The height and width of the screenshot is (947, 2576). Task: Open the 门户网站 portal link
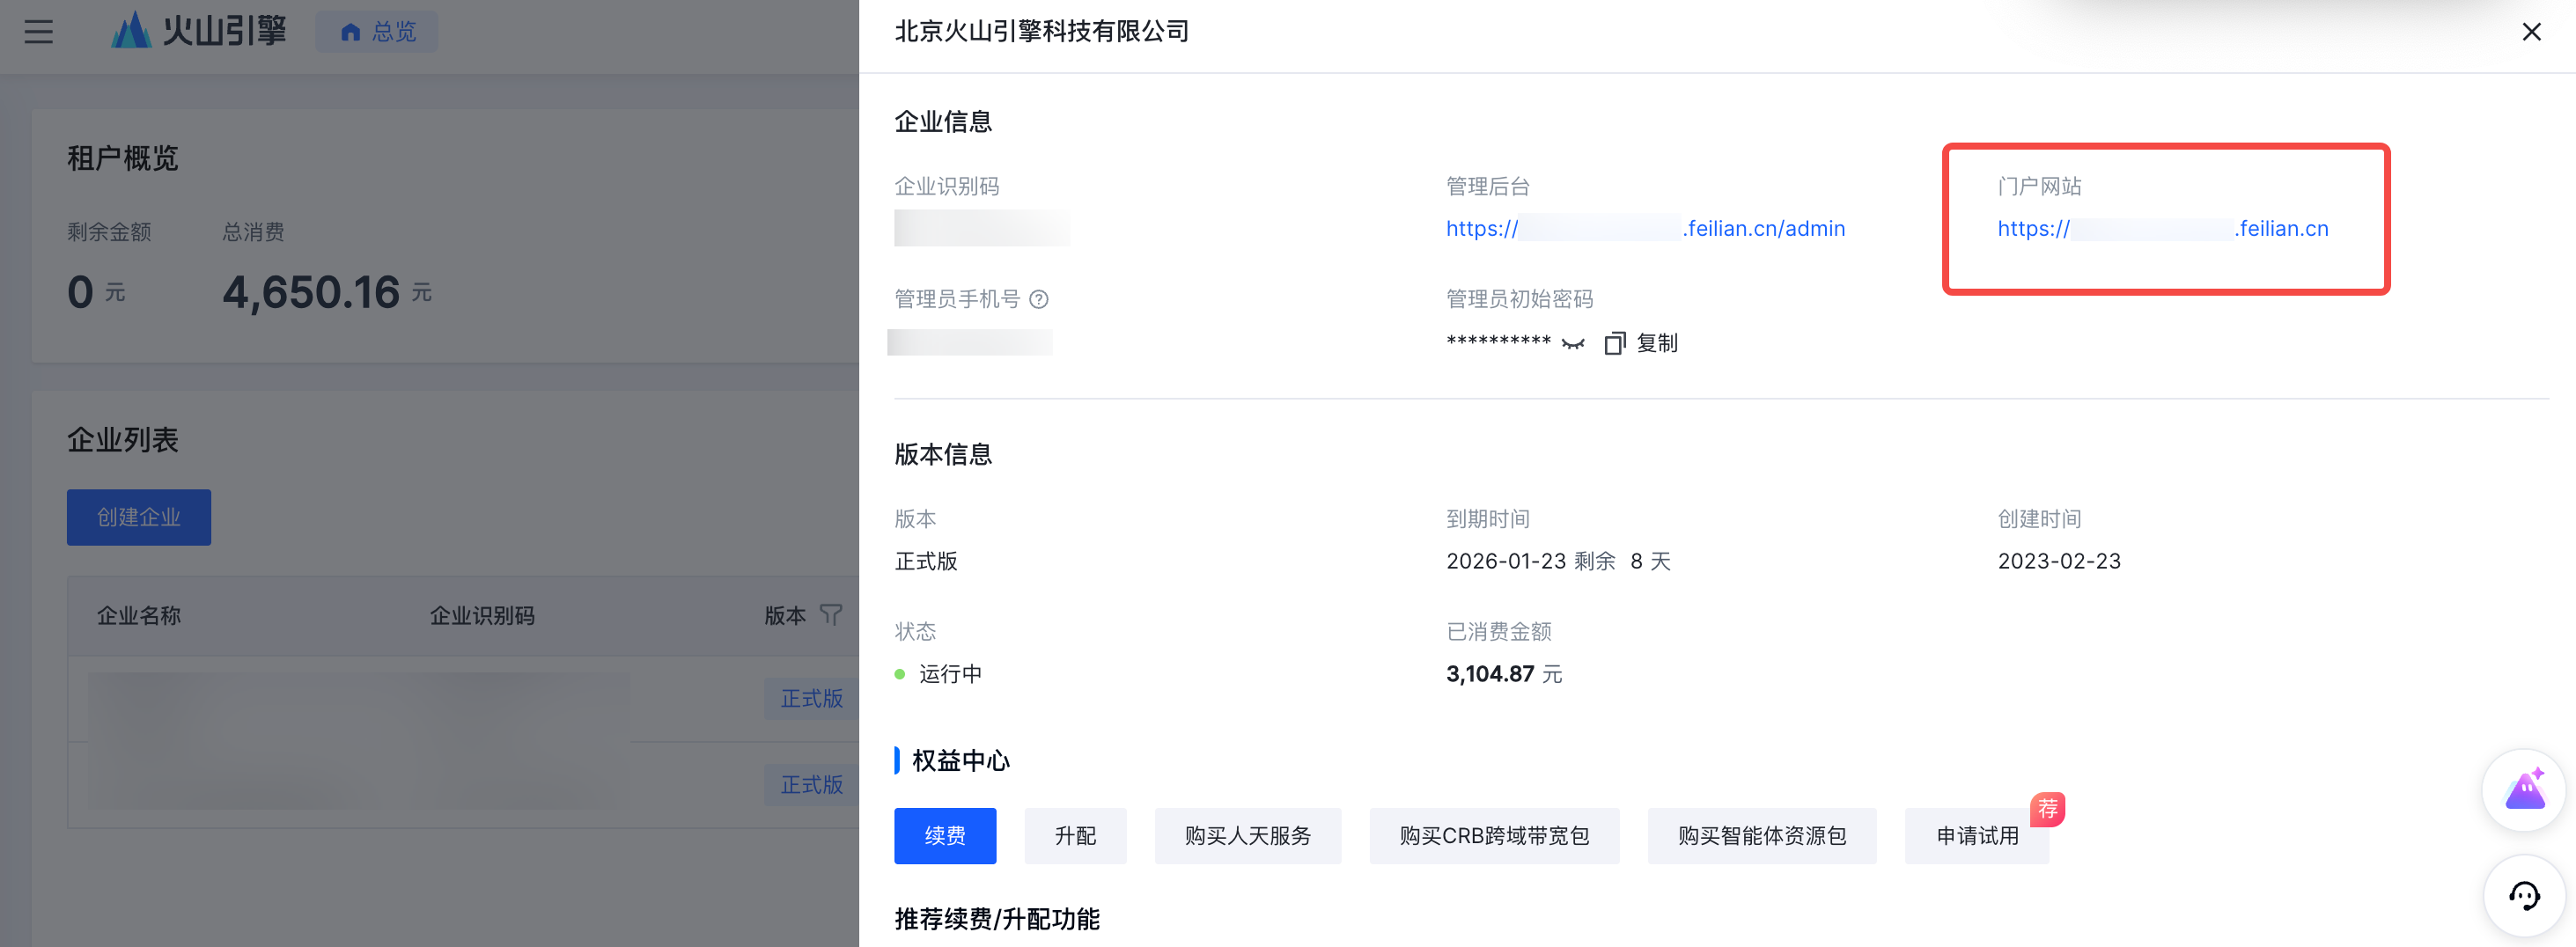pos(2162,229)
